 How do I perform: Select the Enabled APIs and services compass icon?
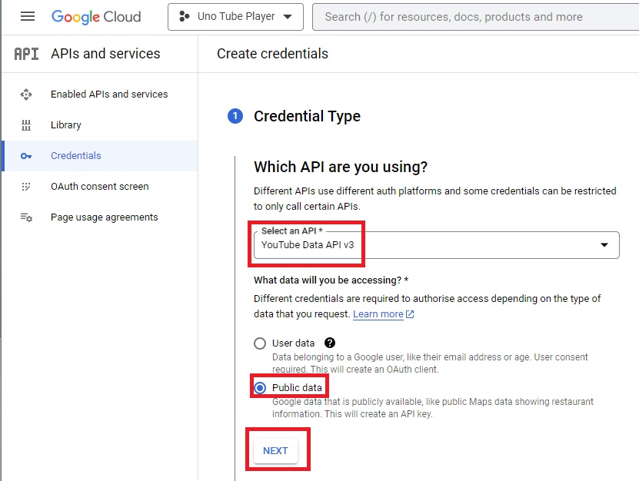(x=25, y=94)
